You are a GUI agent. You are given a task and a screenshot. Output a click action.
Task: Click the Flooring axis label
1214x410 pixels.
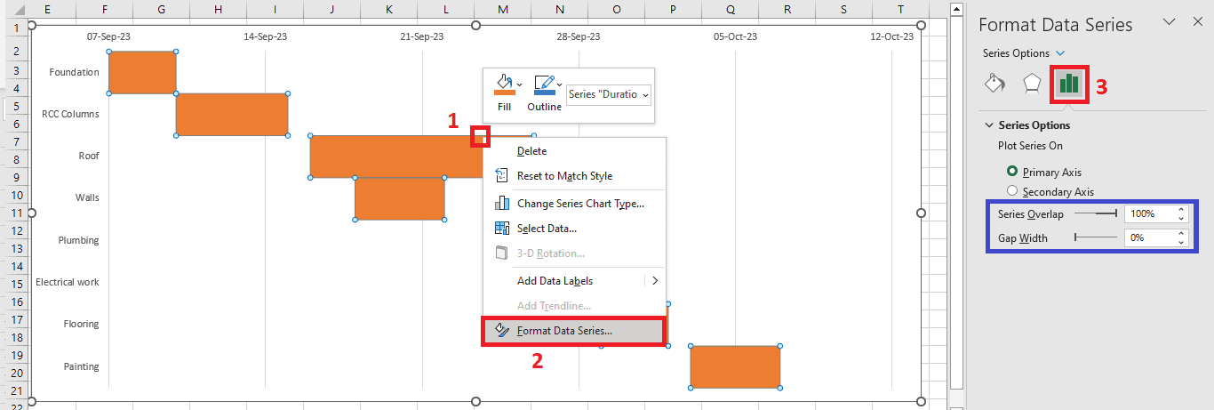(82, 324)
